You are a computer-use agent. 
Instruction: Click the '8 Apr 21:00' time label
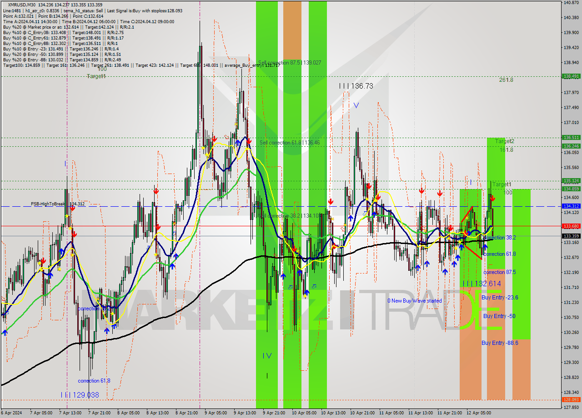(x=187, y=413)
